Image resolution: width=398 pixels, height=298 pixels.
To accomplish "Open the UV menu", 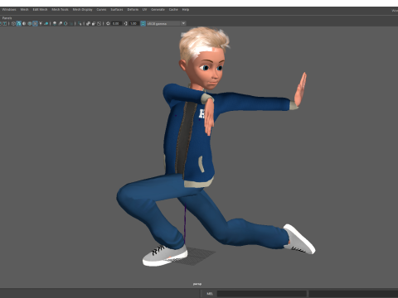I will 144,9.
